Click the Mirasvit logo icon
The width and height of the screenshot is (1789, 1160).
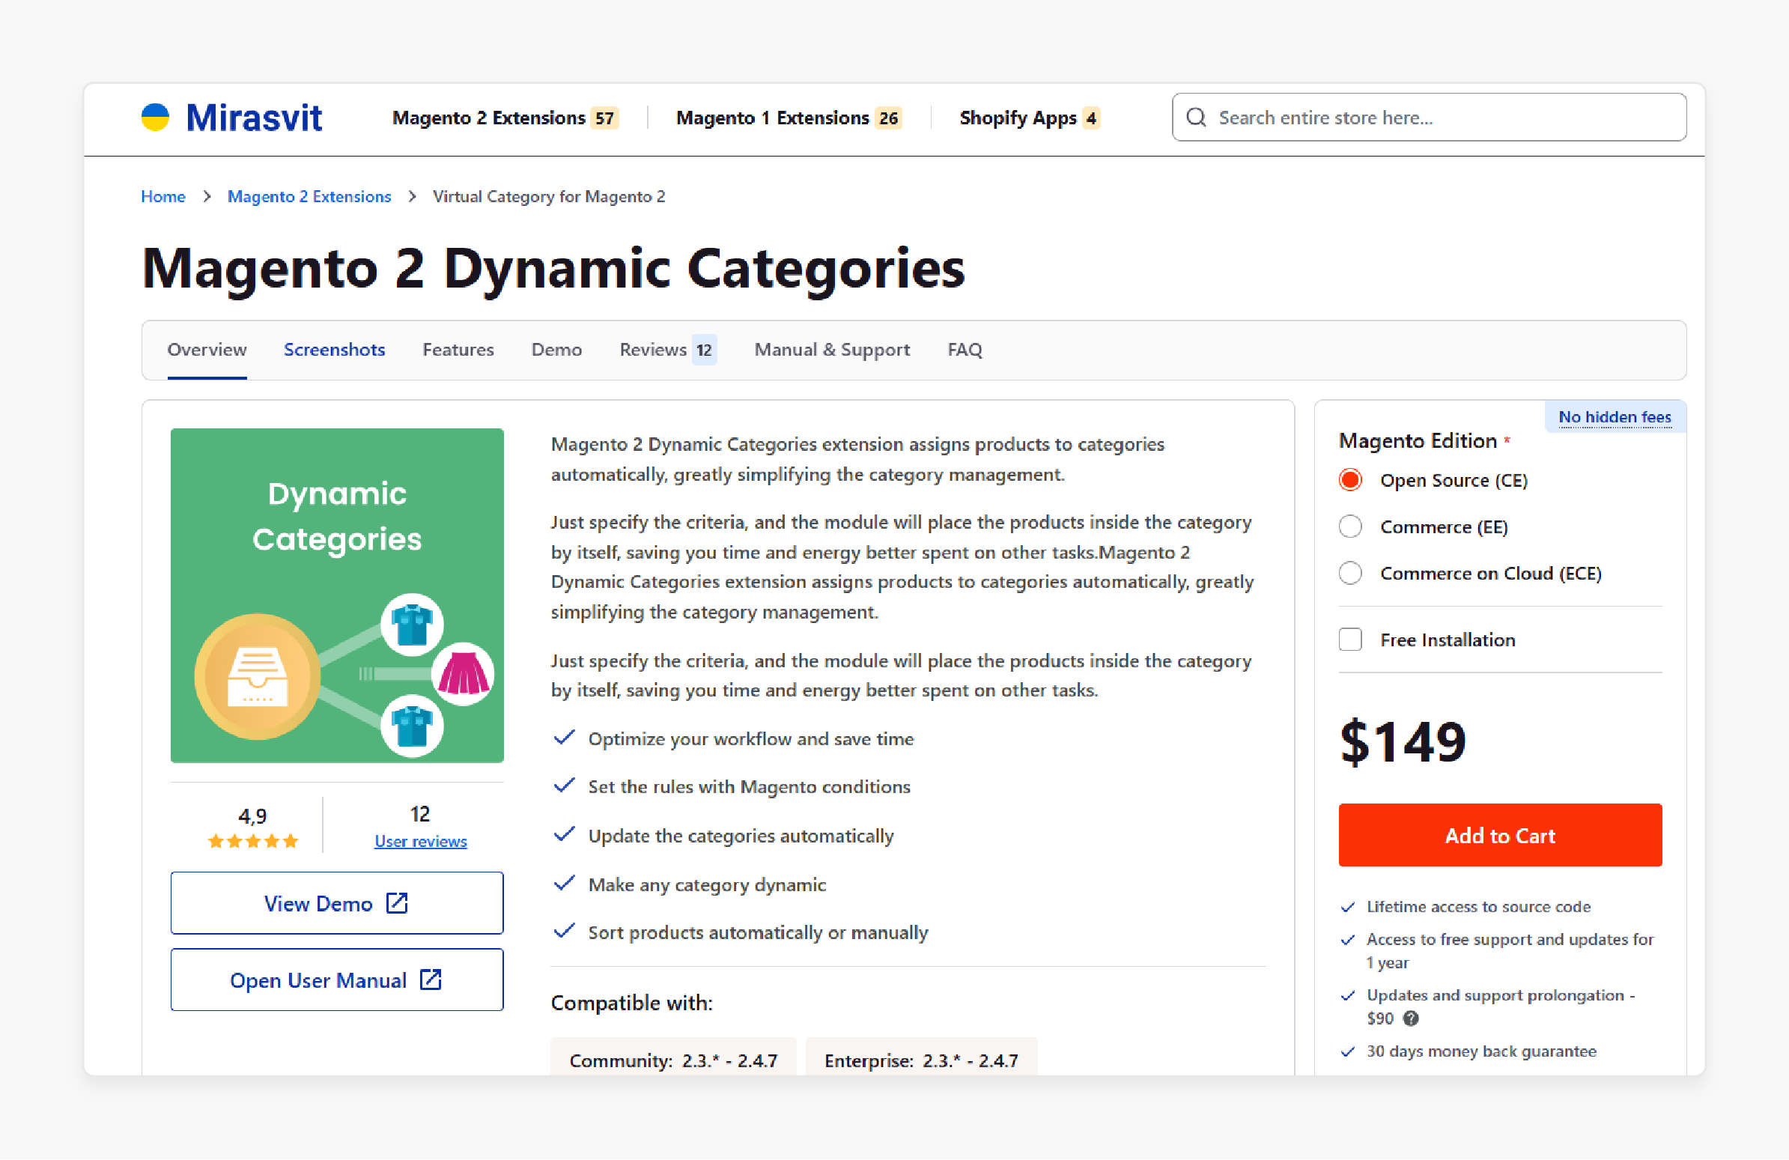click(x=156, y=118)
